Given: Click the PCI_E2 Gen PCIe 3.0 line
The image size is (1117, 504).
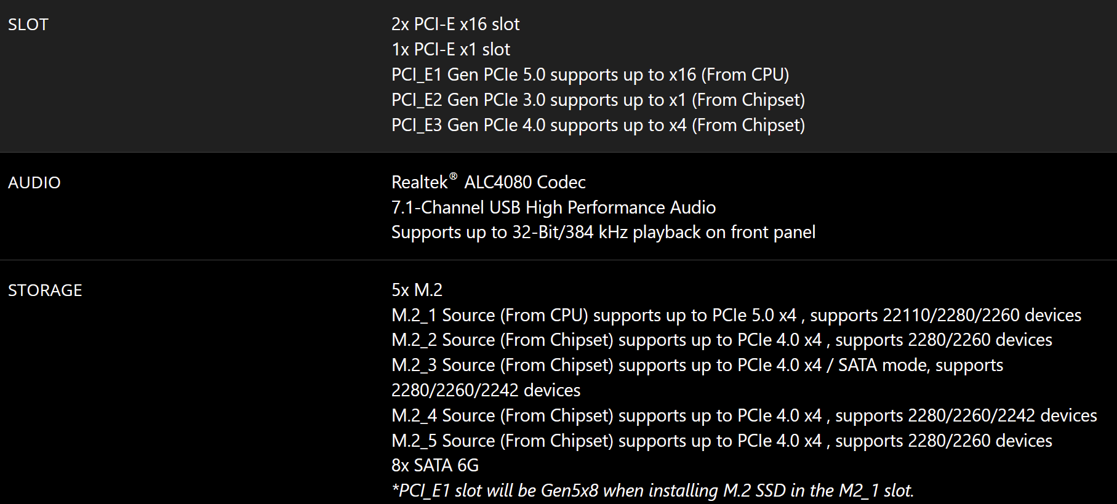Looking at the screenshot, I should [598, 100].
